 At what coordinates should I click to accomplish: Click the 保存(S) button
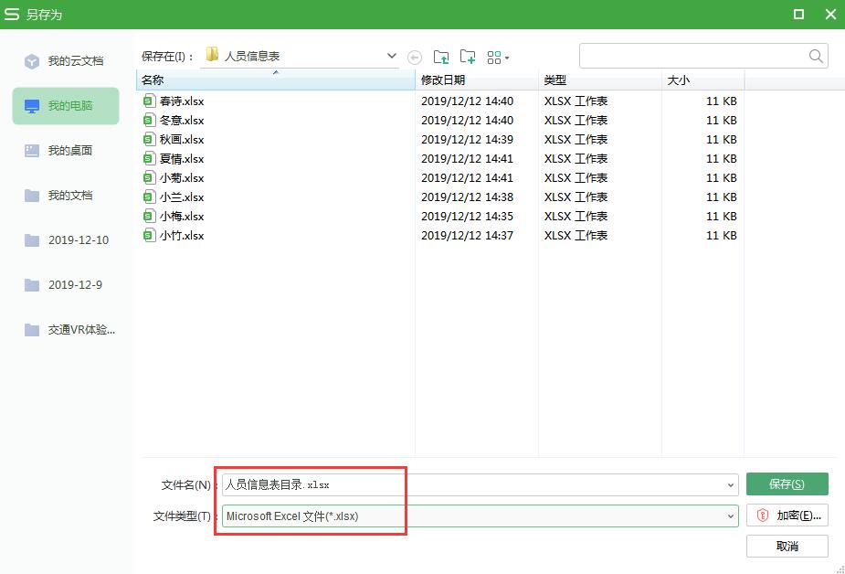[x=787, y=484]
